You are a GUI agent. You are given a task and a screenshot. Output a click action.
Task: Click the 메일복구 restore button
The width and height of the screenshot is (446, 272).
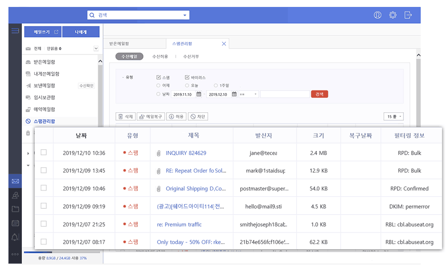[151, 116]
